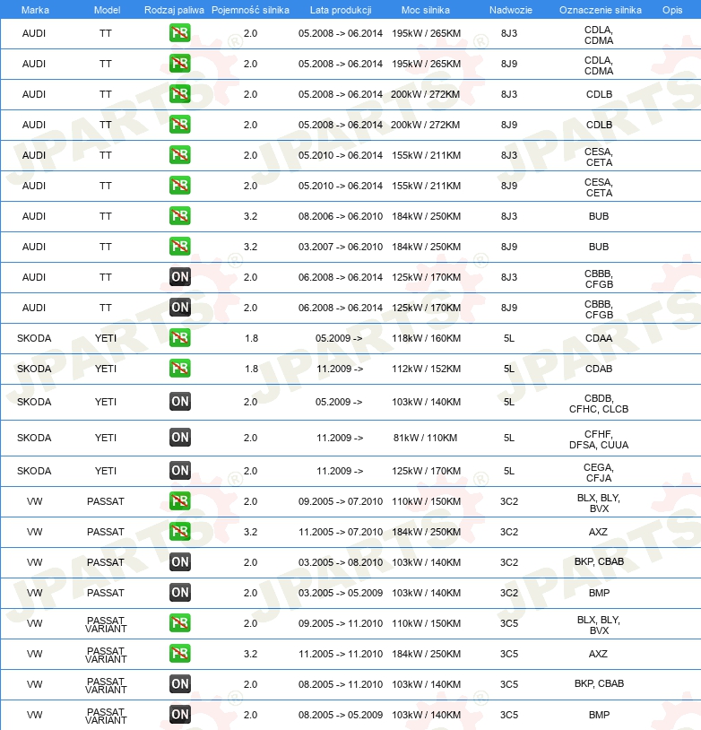The height and width of the screenshot is (730, 701).
Task: Click the petrol icon in the AUDI TT 8J3 CDLA, CDMA row
Action: (x=179, y=33)
